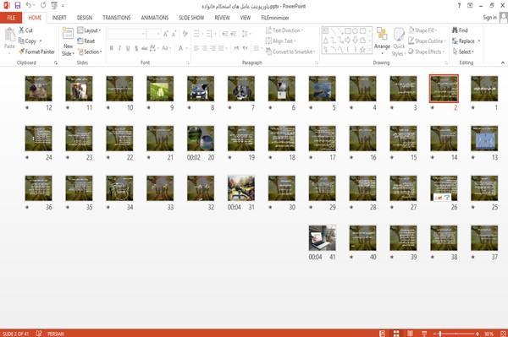Image resolution: width=508 pixels, height=337 pixels.
Task: Open the Section dropdown
Action: (x=90, y=52)
